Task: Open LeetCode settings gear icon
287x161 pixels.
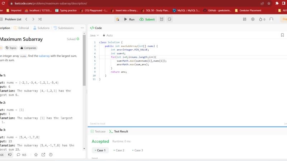Action: [253, 19]
